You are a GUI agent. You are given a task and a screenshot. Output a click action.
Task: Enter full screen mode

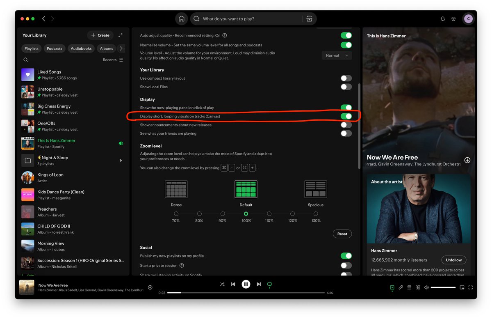pyautogui.click(x=471, y=288)
